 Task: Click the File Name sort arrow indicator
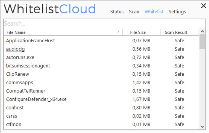coord(118,32)
